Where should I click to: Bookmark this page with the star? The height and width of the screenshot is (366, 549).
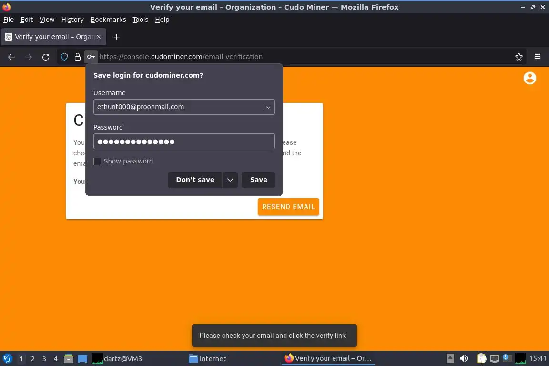click(x=519, y=57)
